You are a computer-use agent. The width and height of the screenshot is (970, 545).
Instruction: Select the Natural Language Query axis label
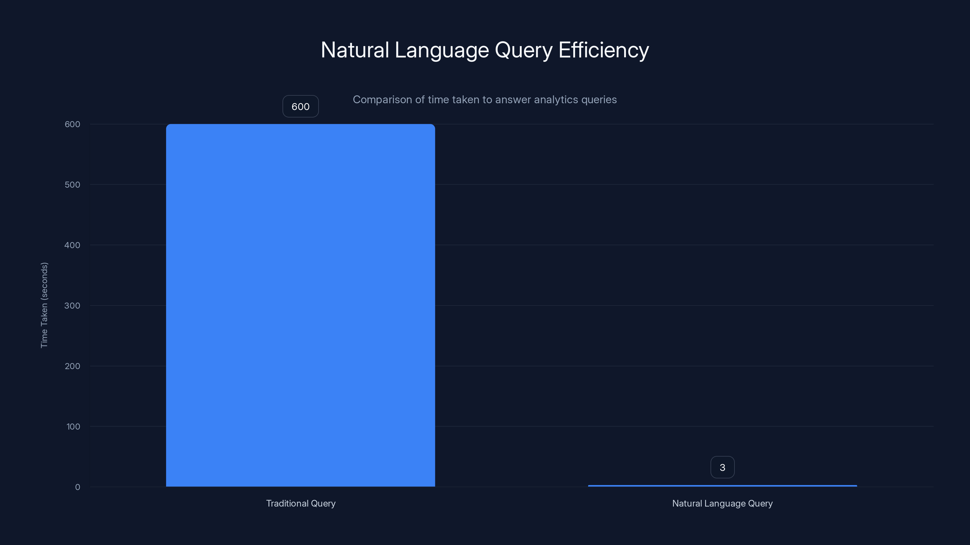(x=722, y=503)
